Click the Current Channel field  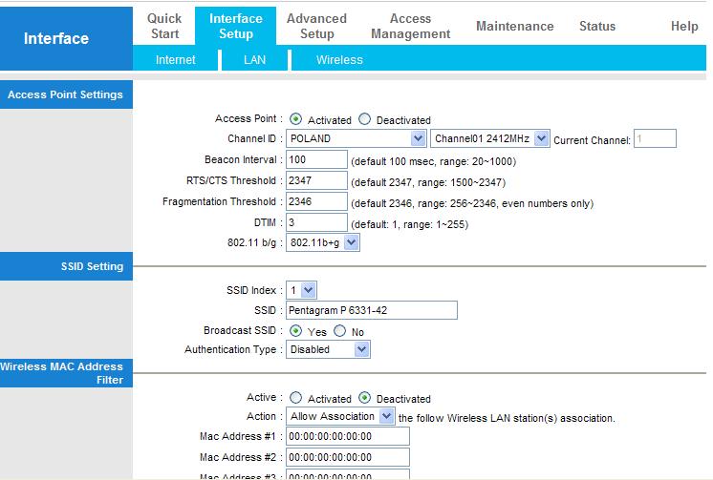[x=655, y=138]
